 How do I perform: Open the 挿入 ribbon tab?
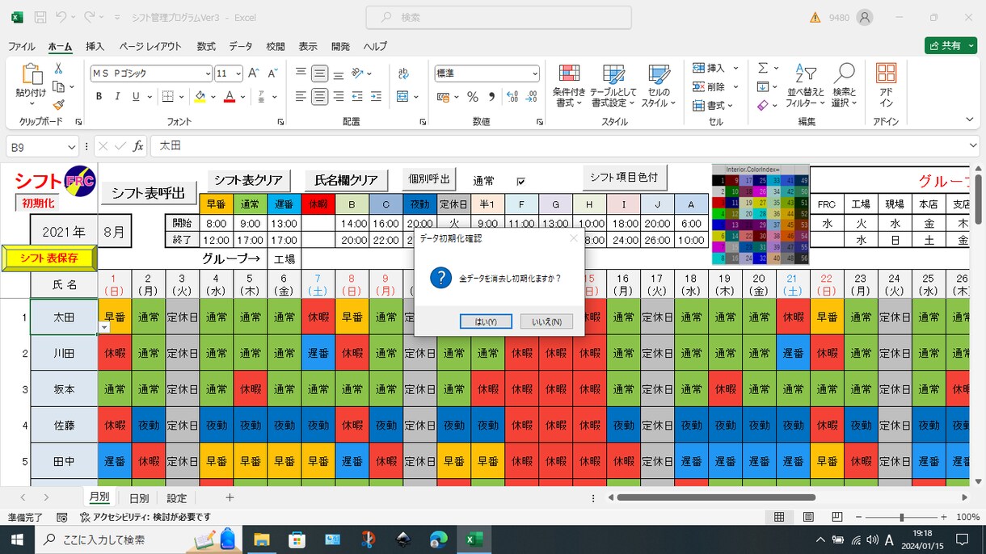(95, 47)
